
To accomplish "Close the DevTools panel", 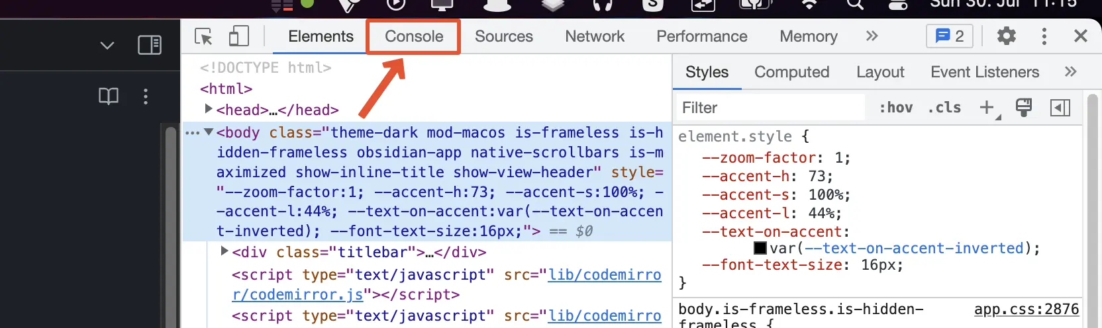I will [1081, 36].
